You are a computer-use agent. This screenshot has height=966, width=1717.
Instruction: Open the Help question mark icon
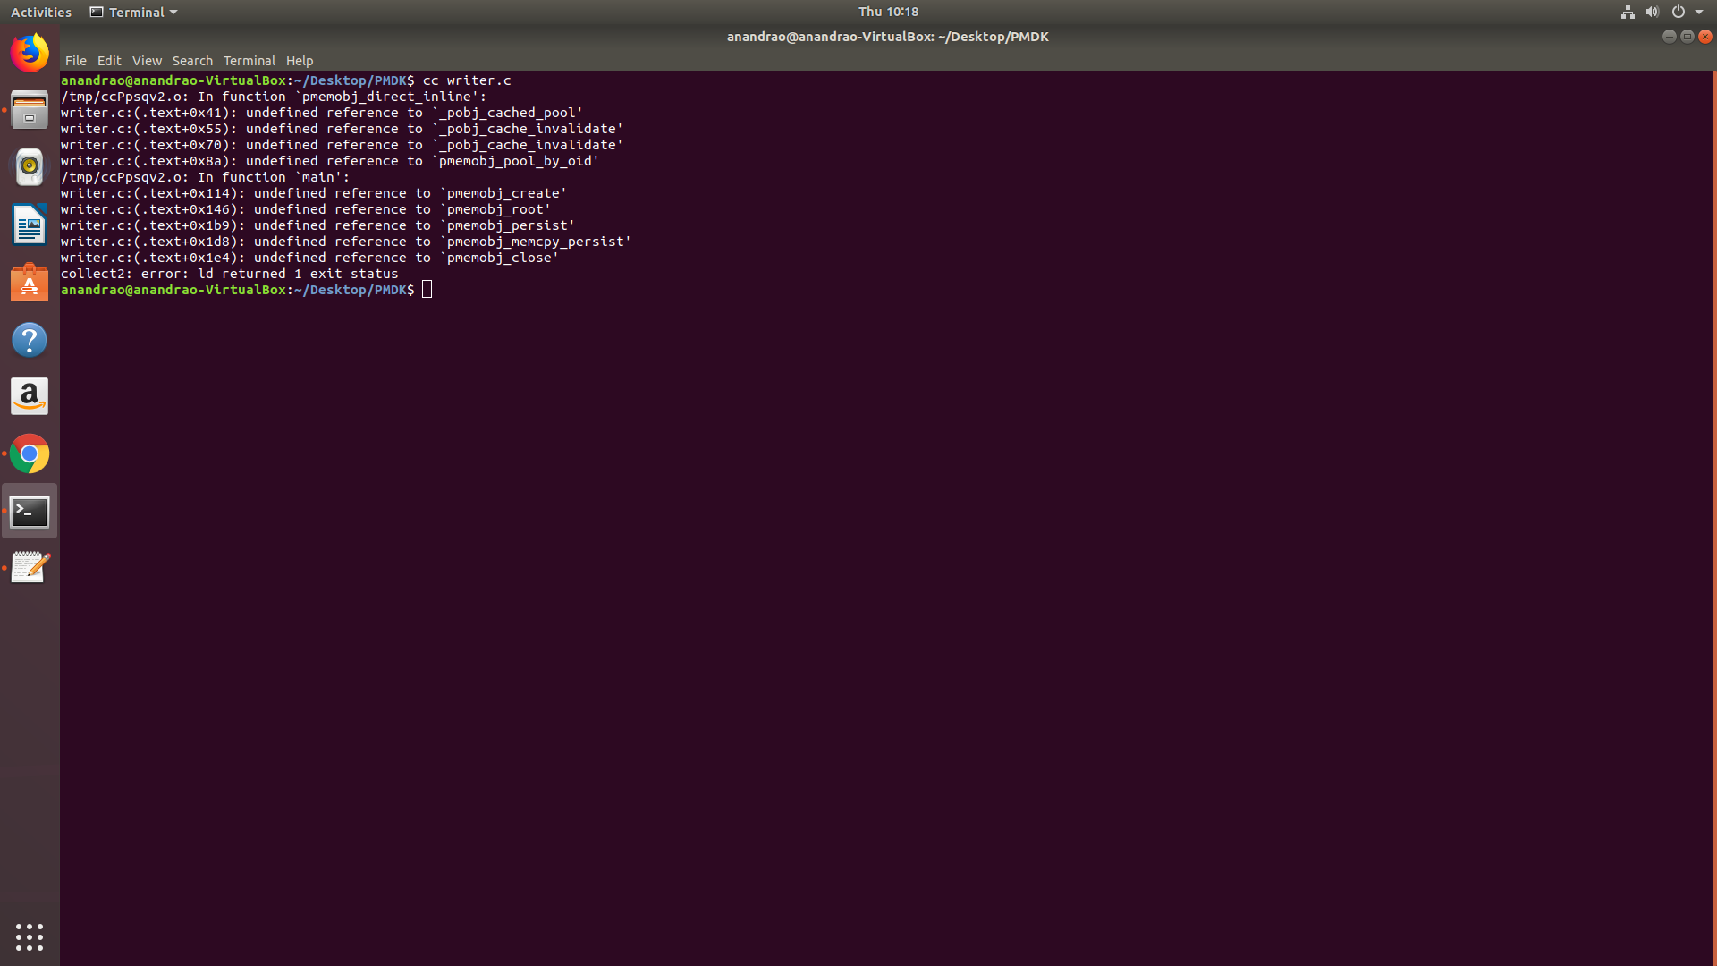click(30, 340)
